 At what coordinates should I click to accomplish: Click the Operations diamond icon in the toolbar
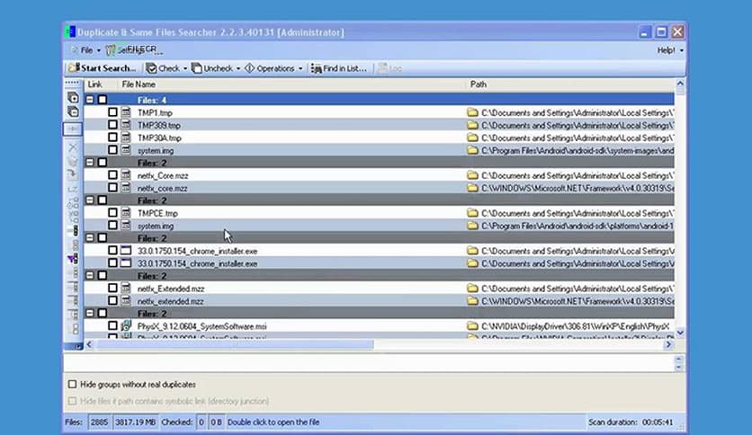point(249,68)
